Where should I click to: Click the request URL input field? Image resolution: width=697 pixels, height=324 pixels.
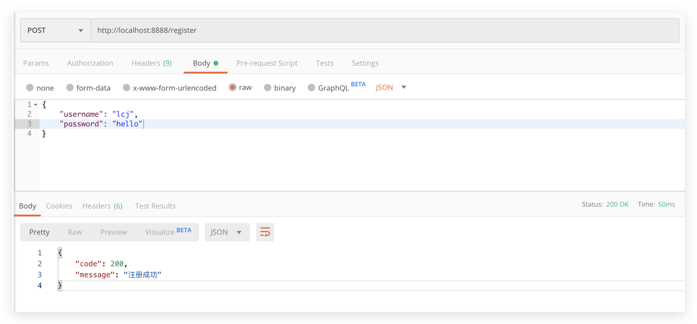click(385, 30)
